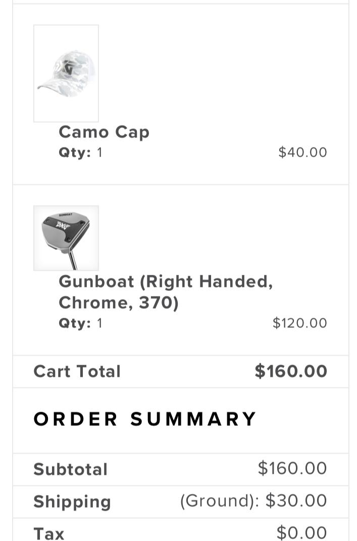Click the Camo Cap Qty label
The image size is (357, 541).
[x=74, y=153]
